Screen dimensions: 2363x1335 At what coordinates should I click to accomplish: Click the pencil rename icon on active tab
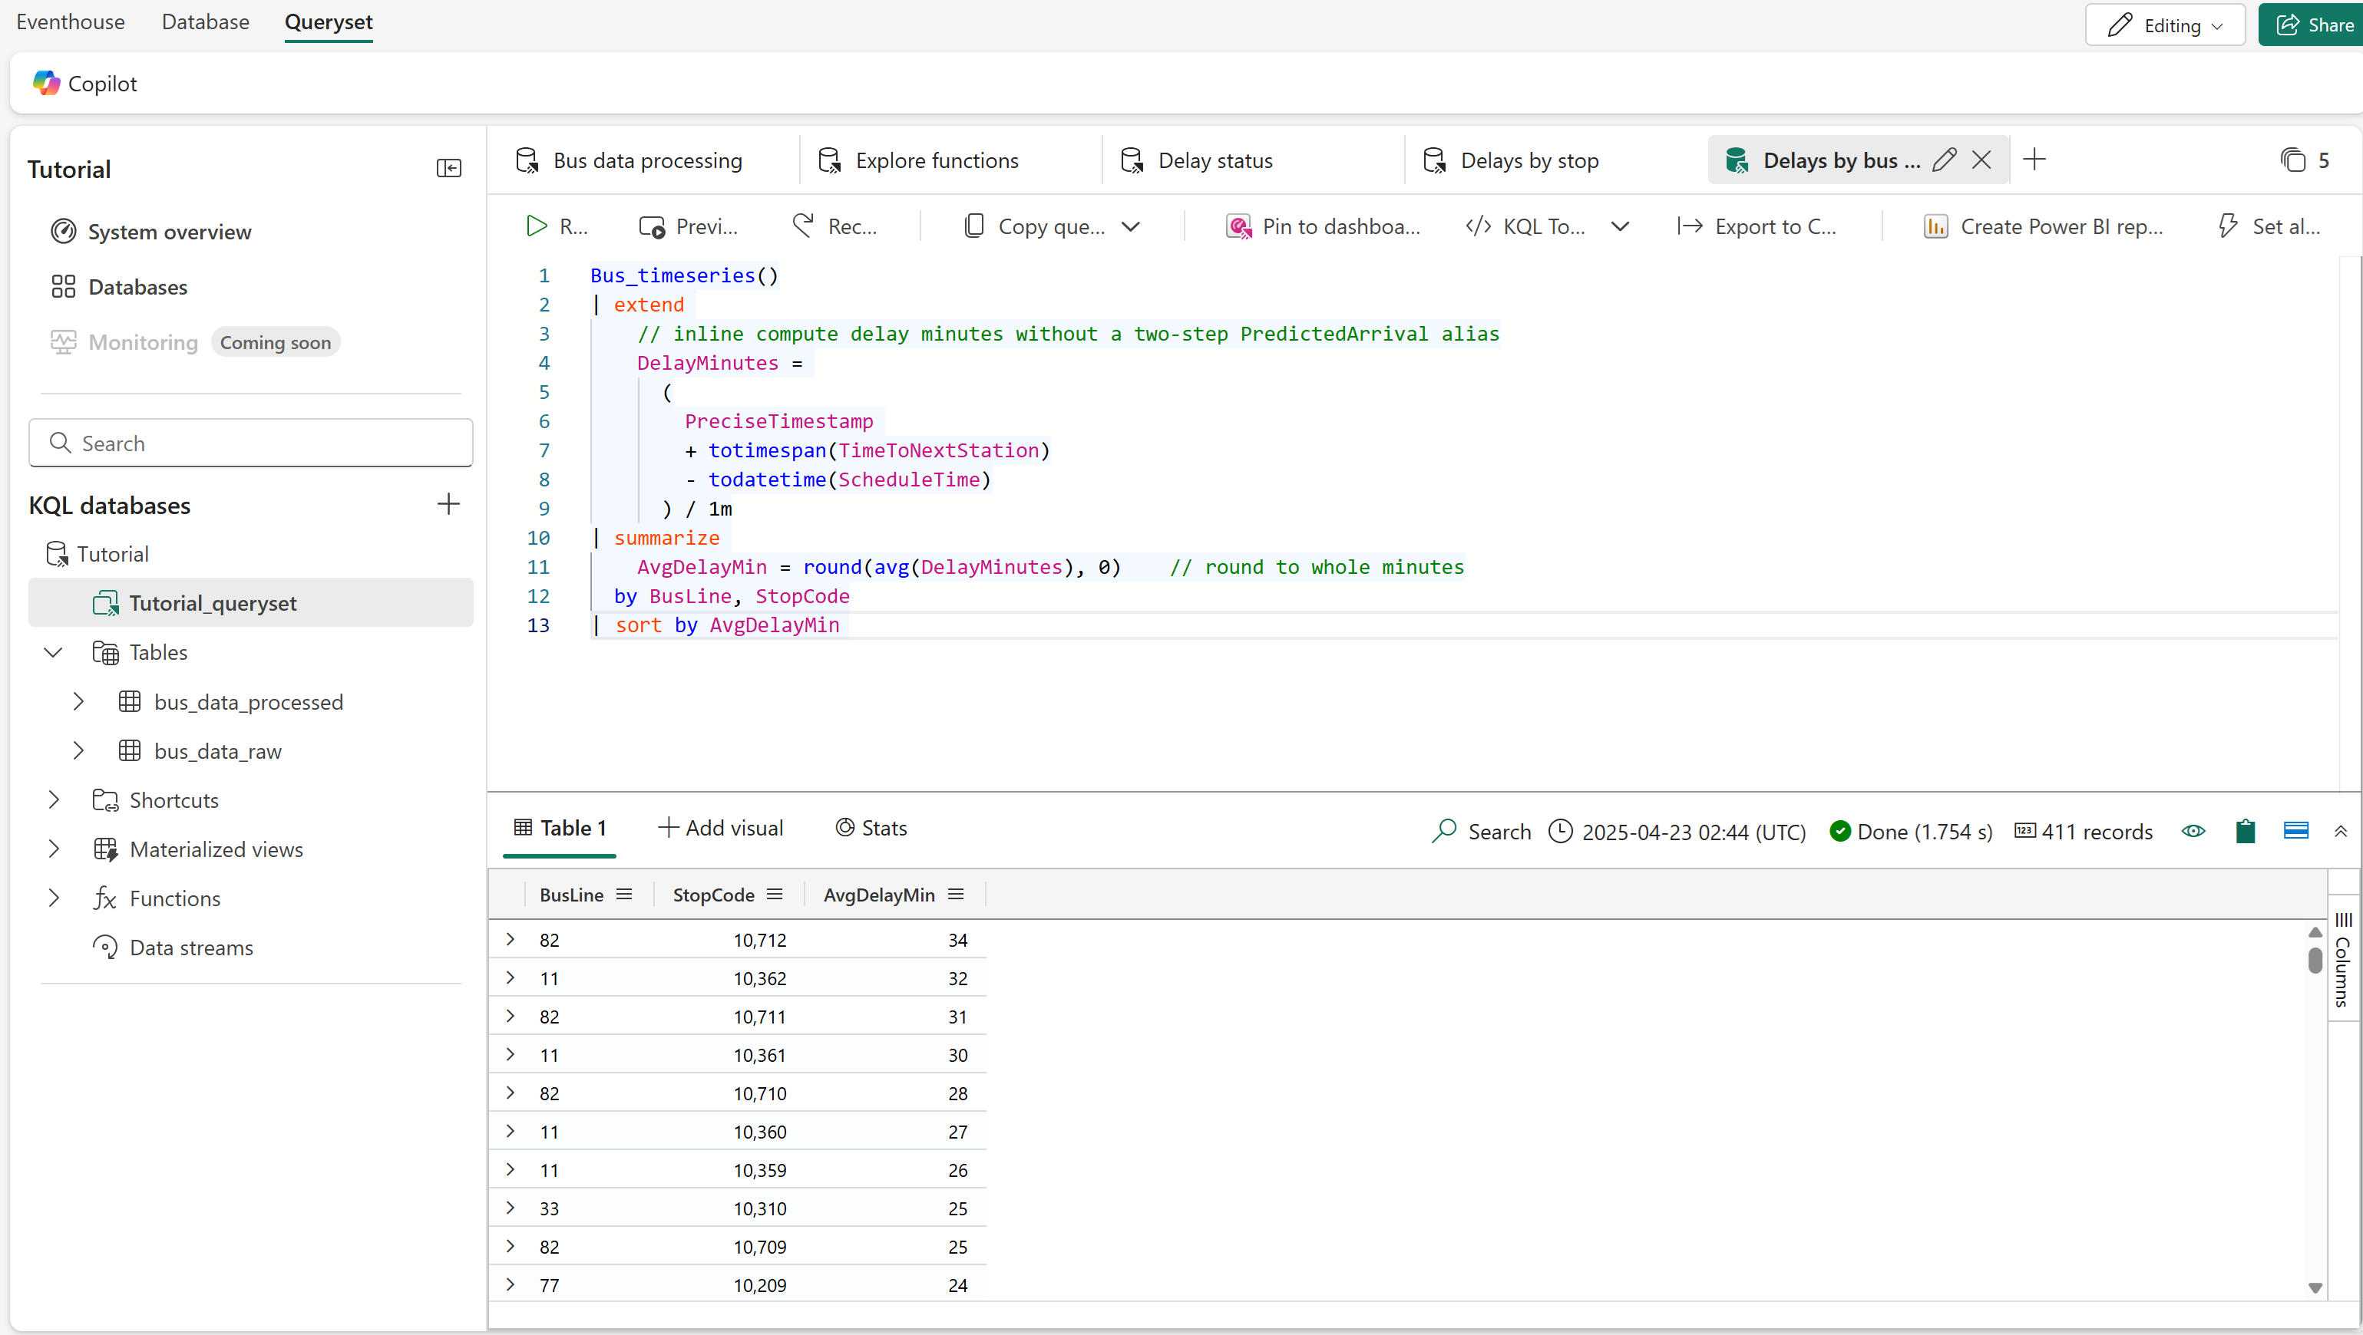[x=1943, y=160]
